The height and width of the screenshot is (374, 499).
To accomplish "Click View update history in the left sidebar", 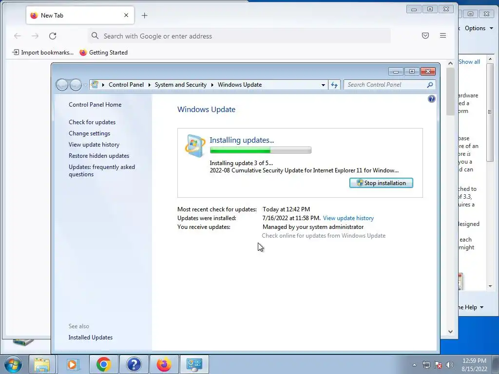I will tap(94, 145).
